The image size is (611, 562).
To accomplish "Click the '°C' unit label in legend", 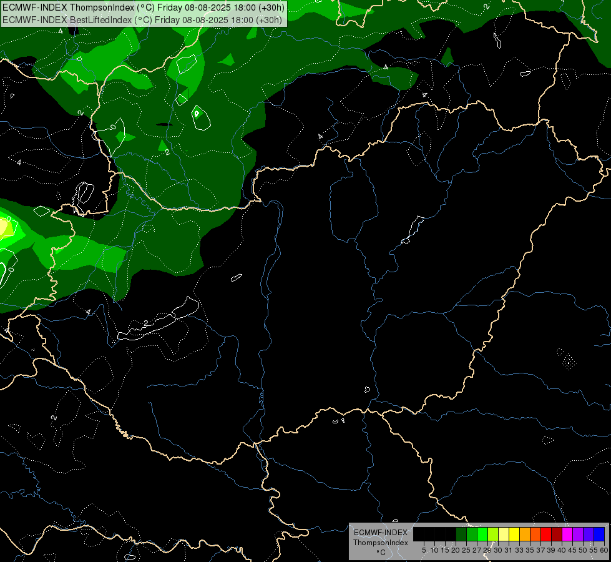I will (381, 553).
